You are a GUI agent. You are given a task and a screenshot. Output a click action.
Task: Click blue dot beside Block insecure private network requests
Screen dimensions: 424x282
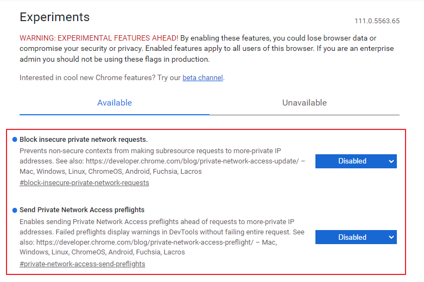point(15,140)
